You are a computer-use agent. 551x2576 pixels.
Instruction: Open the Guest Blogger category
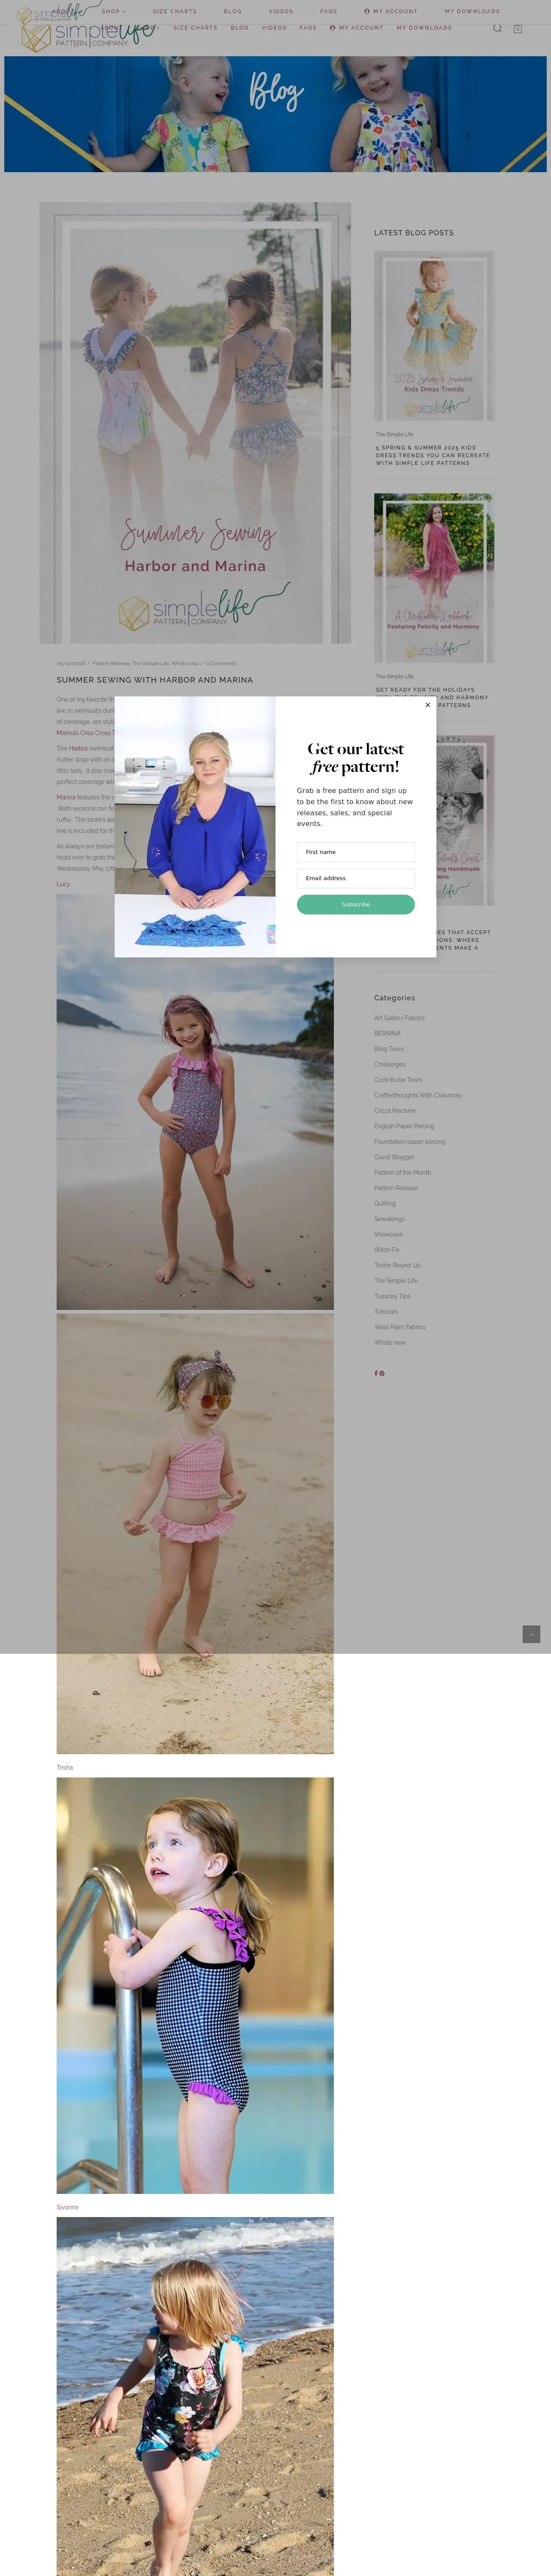click(x=394, y=1157)
